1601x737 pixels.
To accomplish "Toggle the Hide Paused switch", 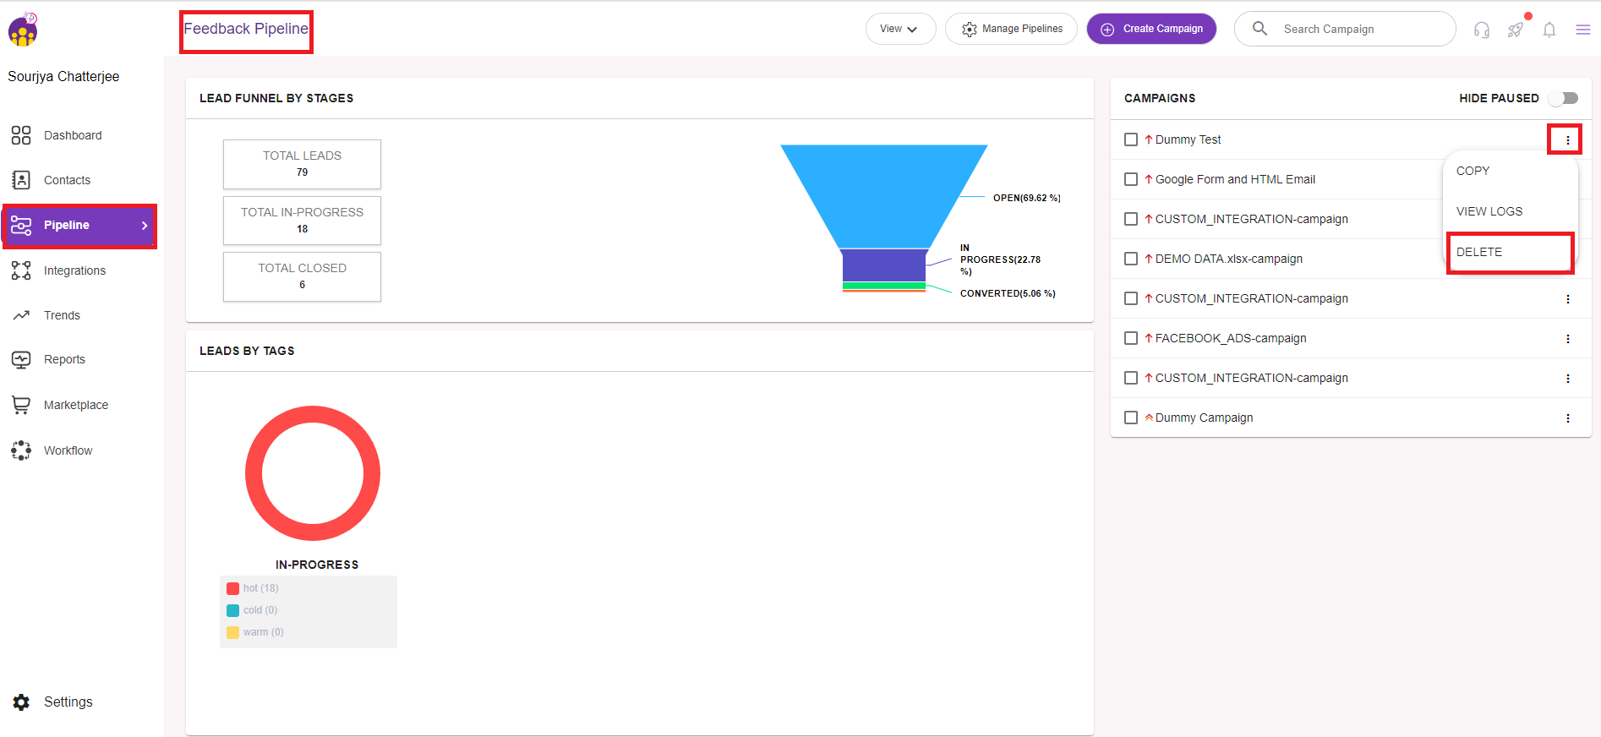I will tap(1564, 98).
